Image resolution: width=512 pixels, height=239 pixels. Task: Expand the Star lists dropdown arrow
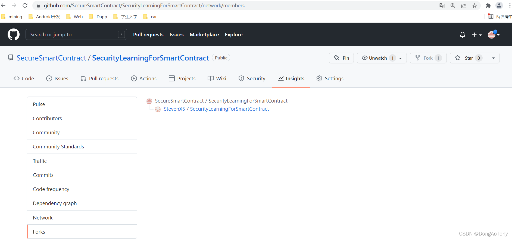pyautogui.click(x=494, y=58)
